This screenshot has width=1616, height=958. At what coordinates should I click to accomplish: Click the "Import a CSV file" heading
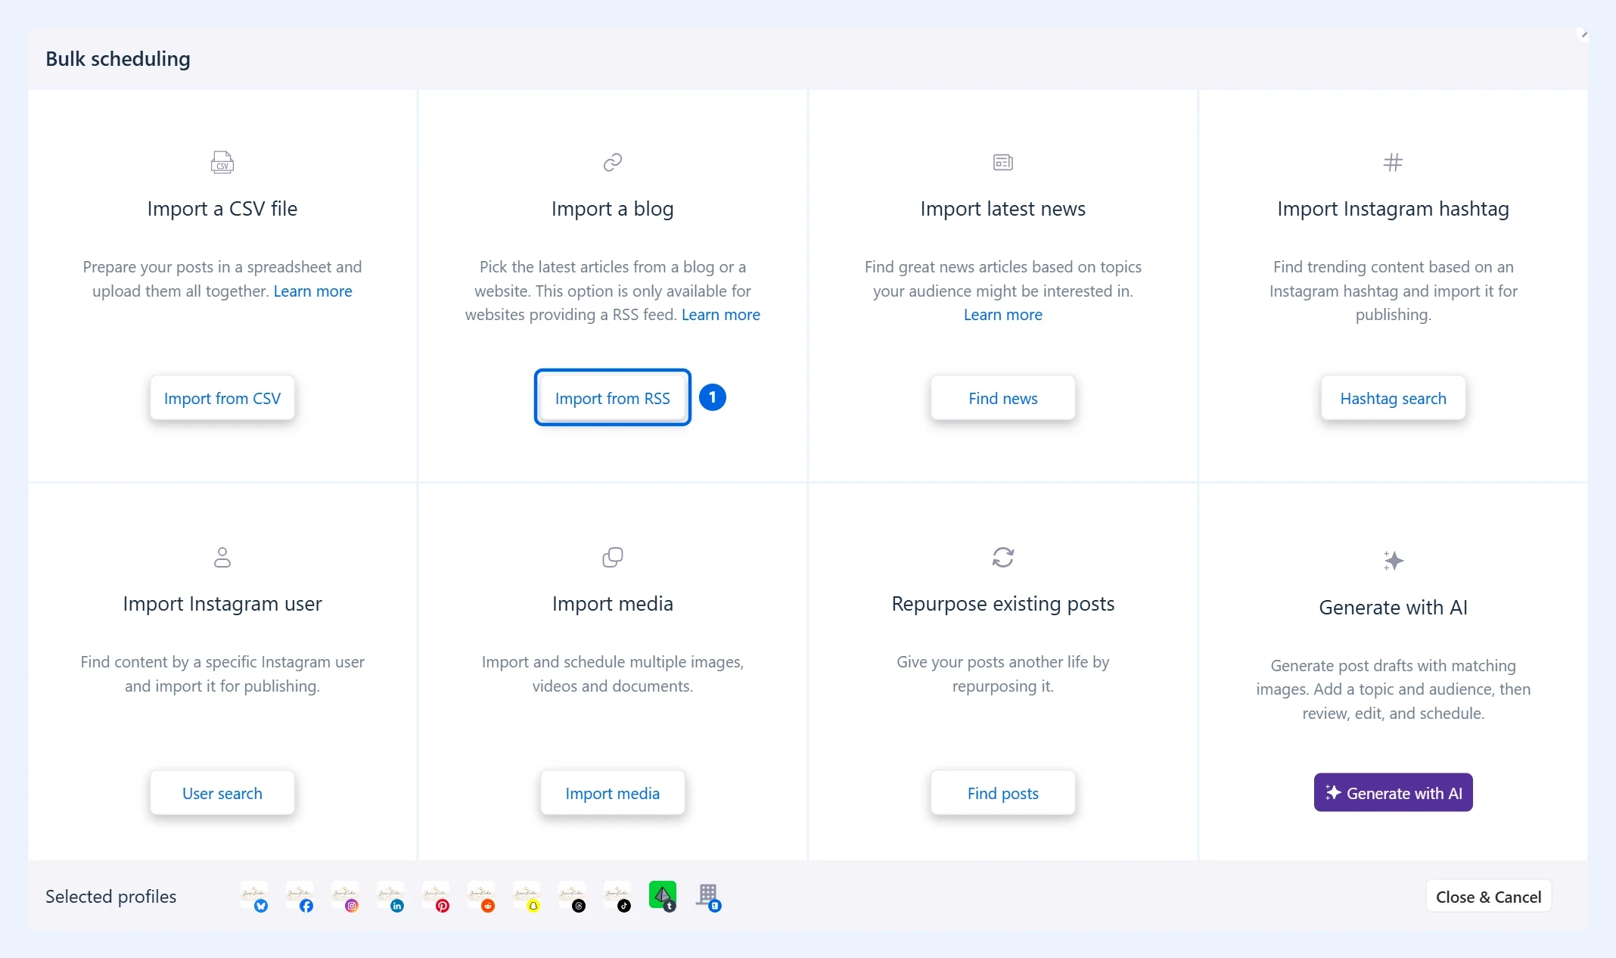click(x=222, y=209)
